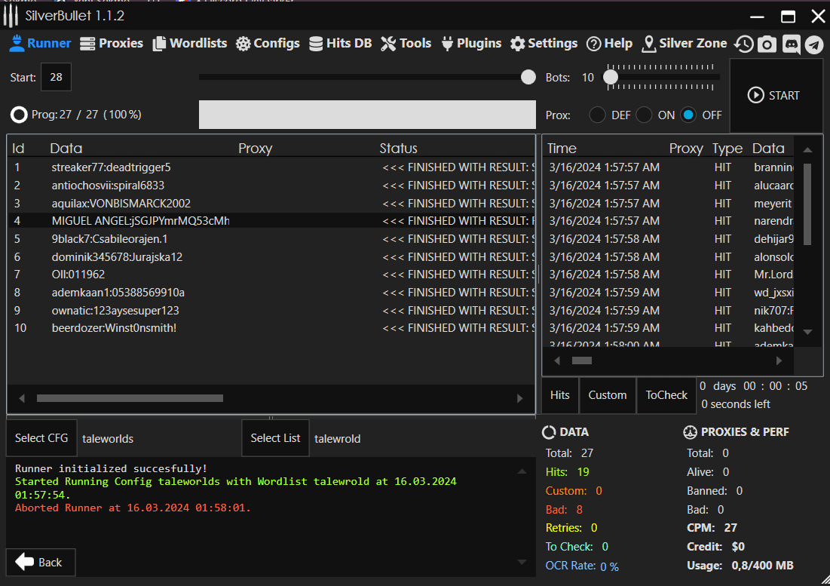830x586 pixels.
Task: Click the Telegram paper plane icon
Action: (x=813, y=44)
